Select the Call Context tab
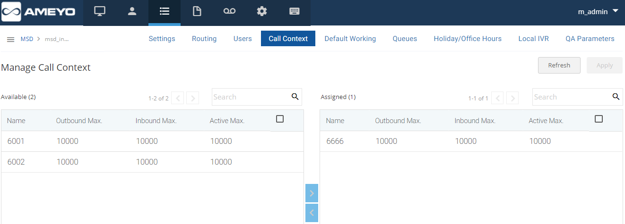625x224 pixels. click(288, 39)
